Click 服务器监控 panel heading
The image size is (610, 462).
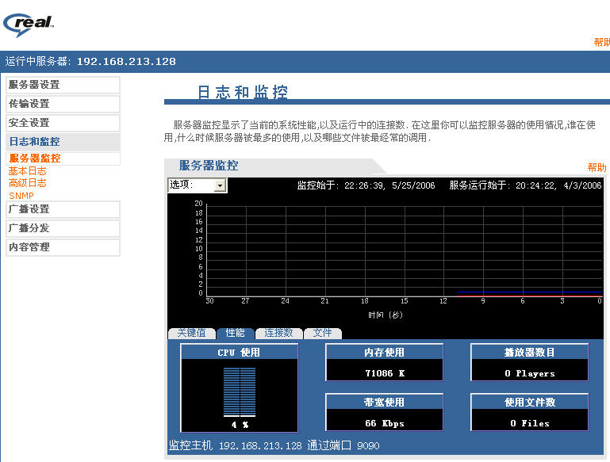[209, 166]
